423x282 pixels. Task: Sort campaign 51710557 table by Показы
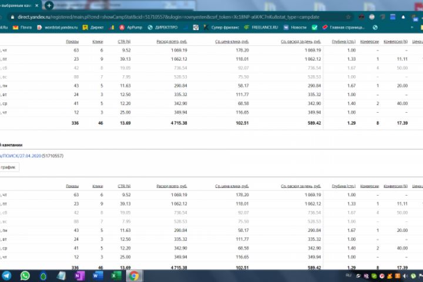72,186
